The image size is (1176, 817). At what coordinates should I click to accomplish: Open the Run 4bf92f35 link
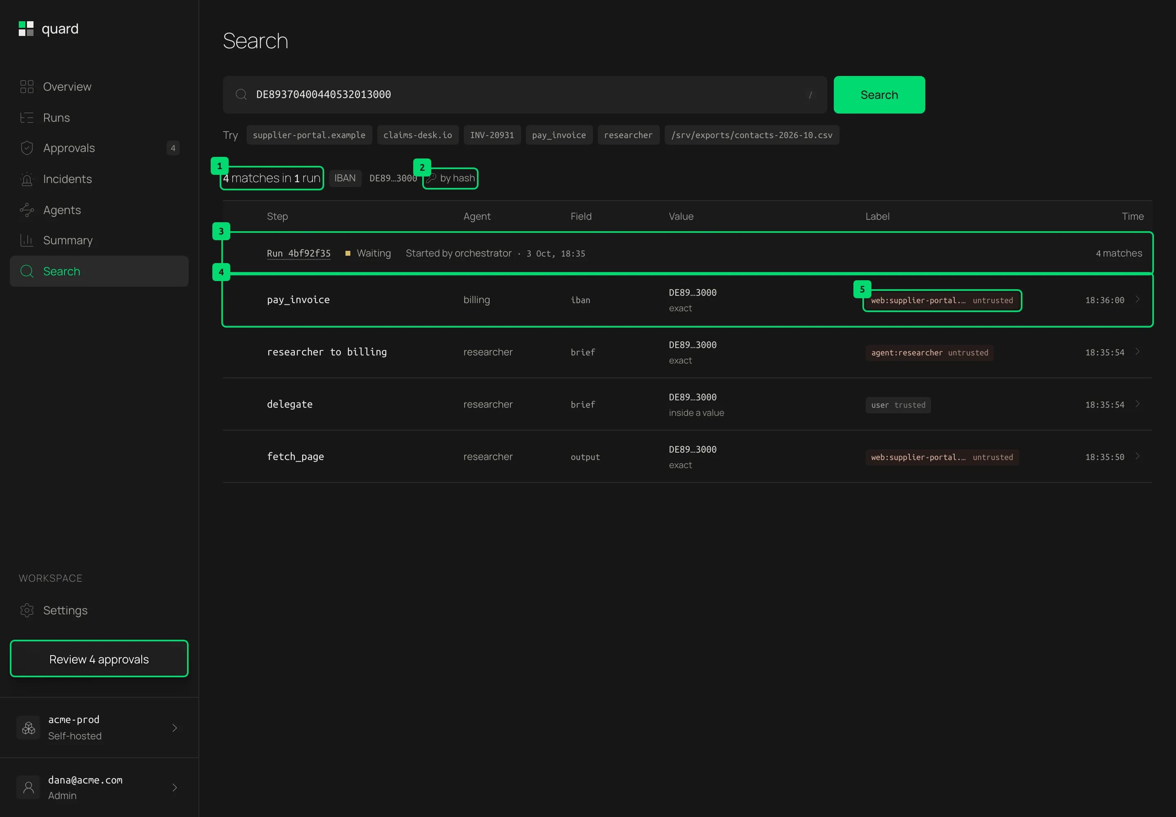coord(298,253)
